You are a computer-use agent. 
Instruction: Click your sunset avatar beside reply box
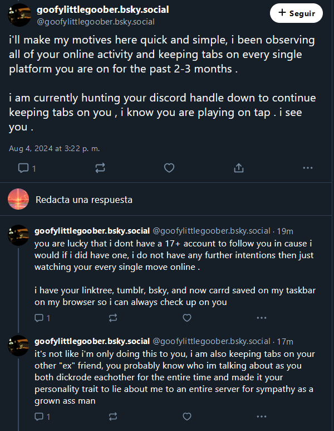pyautogui.click(x=18, y=199)
